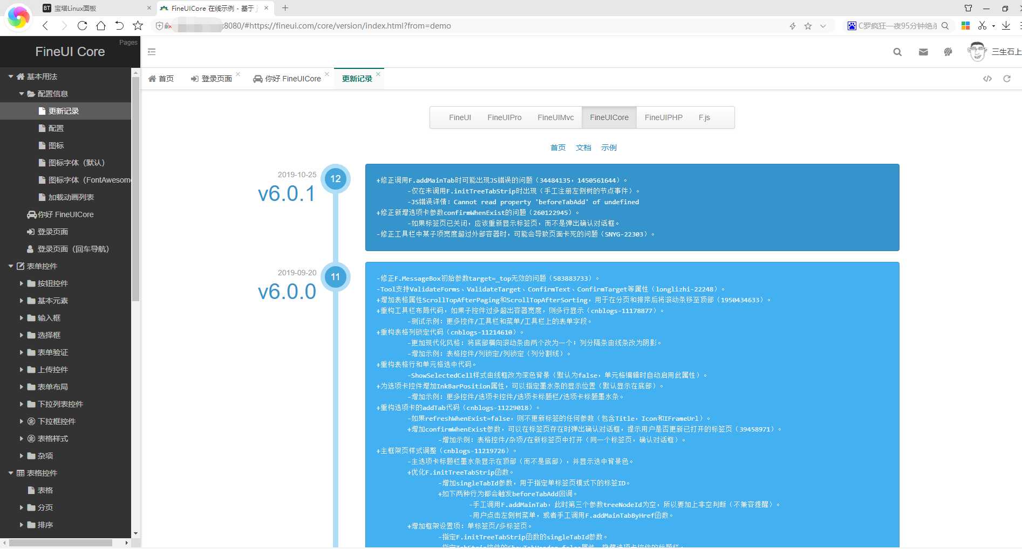The image size is (1022, 549).
Task: Click the v6.0.1 timeline marker 12
Action: click(336, 179)
